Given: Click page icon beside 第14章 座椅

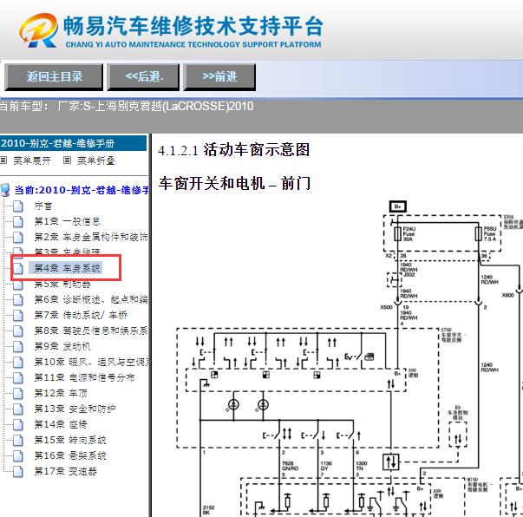Looking at the screenshot, I should coord(17,425).
